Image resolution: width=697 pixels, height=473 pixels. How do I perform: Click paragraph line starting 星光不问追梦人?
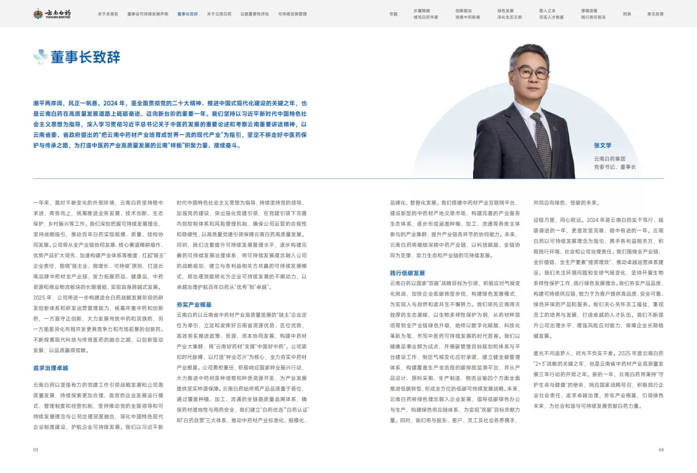[x=598, y=354]
